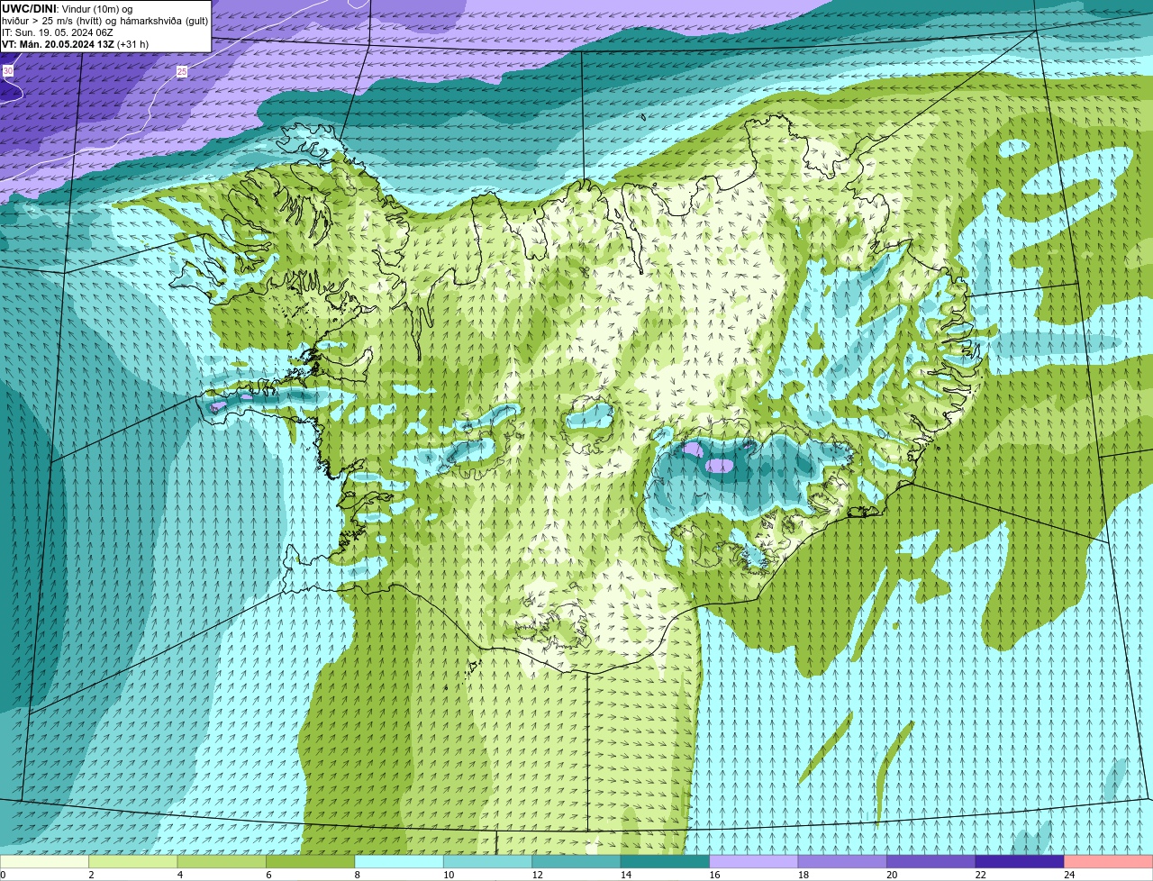Click the purple 18–20 m/s legend swatch
Viewport: 1153px width, 881px height.
(x=842, y=862)
